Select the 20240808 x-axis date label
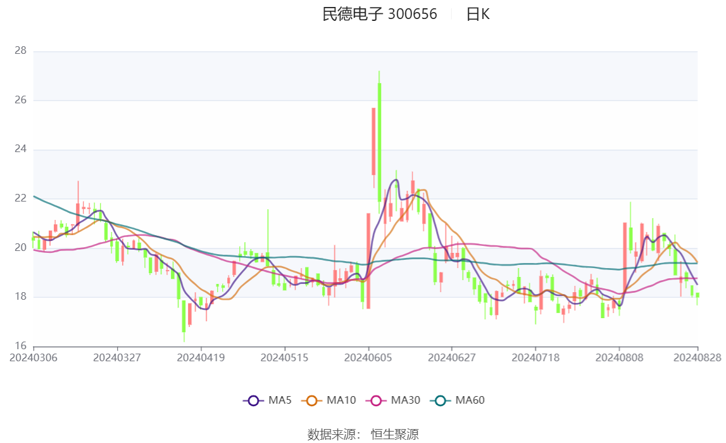The image size is (726, 443). coord(620,357)
